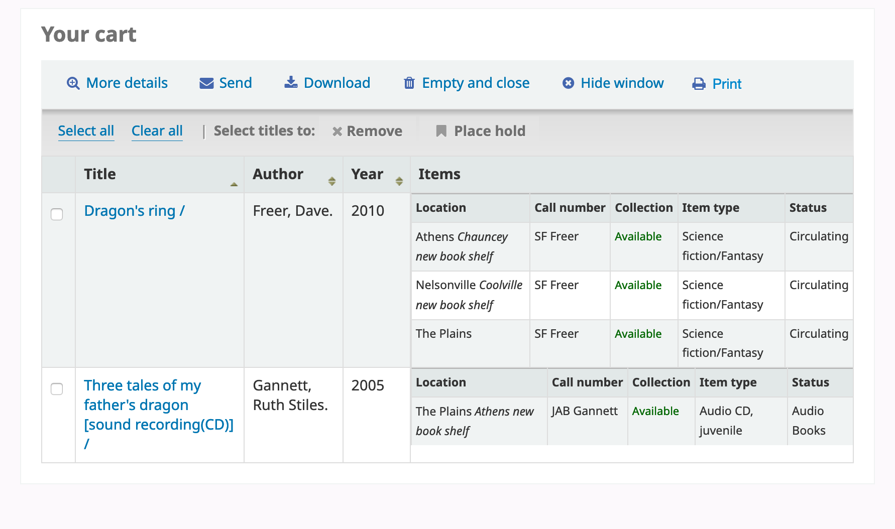Image resolution: width=895 pixels, height=529 pixels.
Task: Click the Remove x icon
Action: coord(337,131)
